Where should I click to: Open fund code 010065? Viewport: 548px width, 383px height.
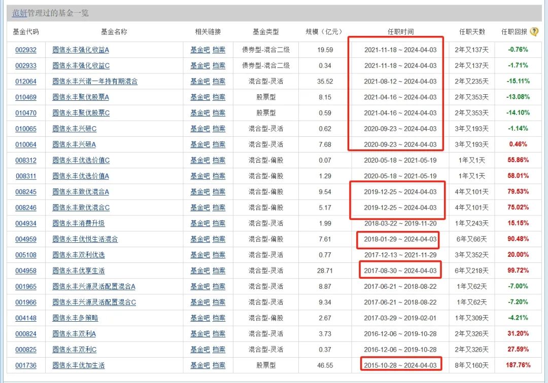coord(26,129)
